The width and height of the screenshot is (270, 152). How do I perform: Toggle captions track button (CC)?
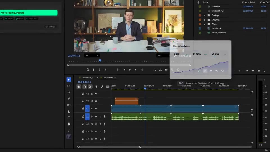click(x=108, y=87)
